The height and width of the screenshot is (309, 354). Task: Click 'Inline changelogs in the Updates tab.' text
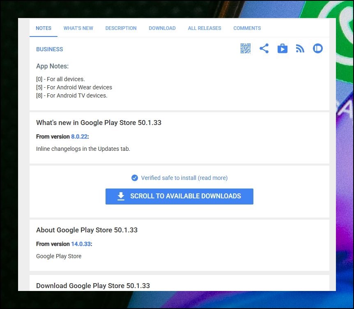pos(83,149)
